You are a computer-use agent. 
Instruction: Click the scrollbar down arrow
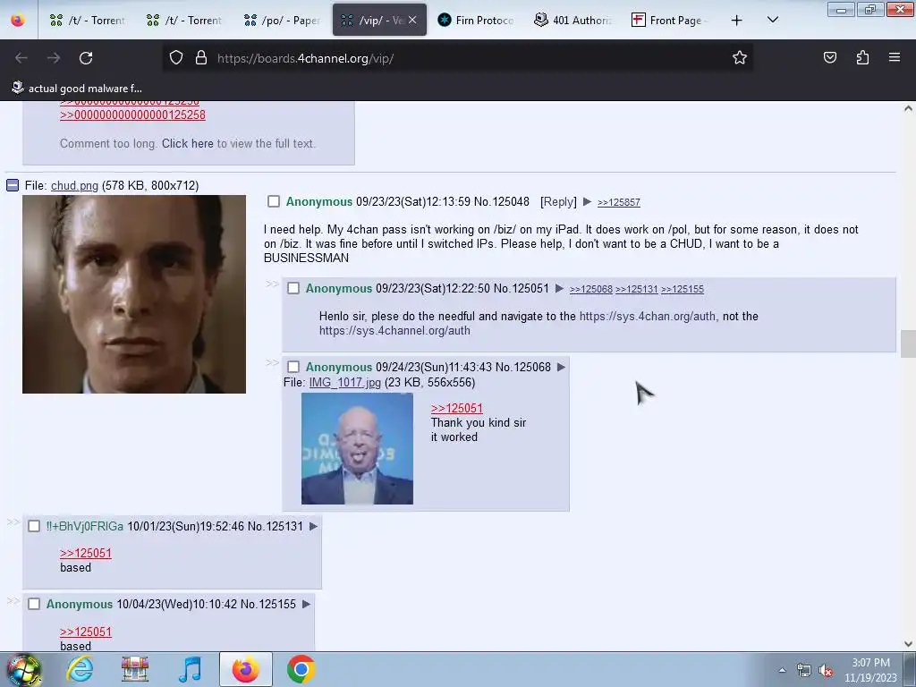pos(908,644)
